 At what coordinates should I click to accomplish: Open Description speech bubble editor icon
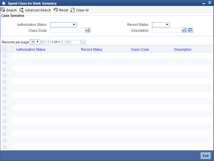tap(191, 30)
